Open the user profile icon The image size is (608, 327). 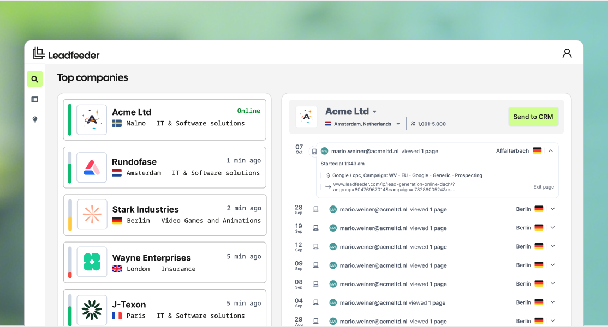(567, 53)
